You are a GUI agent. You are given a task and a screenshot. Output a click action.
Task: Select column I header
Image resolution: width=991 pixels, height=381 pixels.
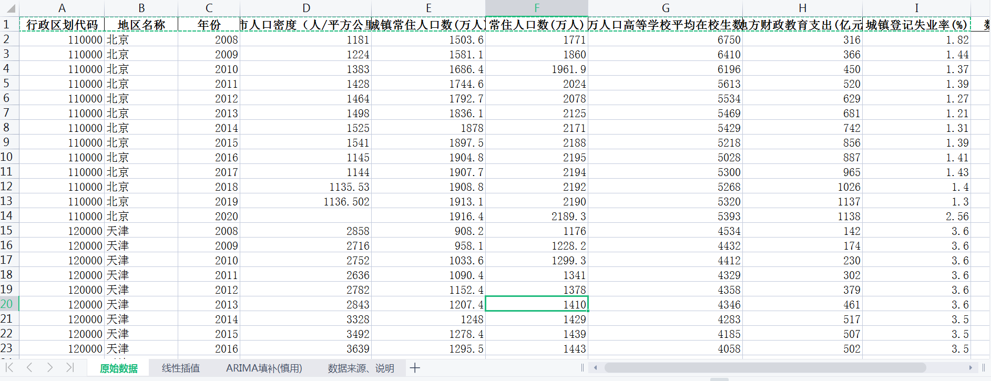pos(916,8)
